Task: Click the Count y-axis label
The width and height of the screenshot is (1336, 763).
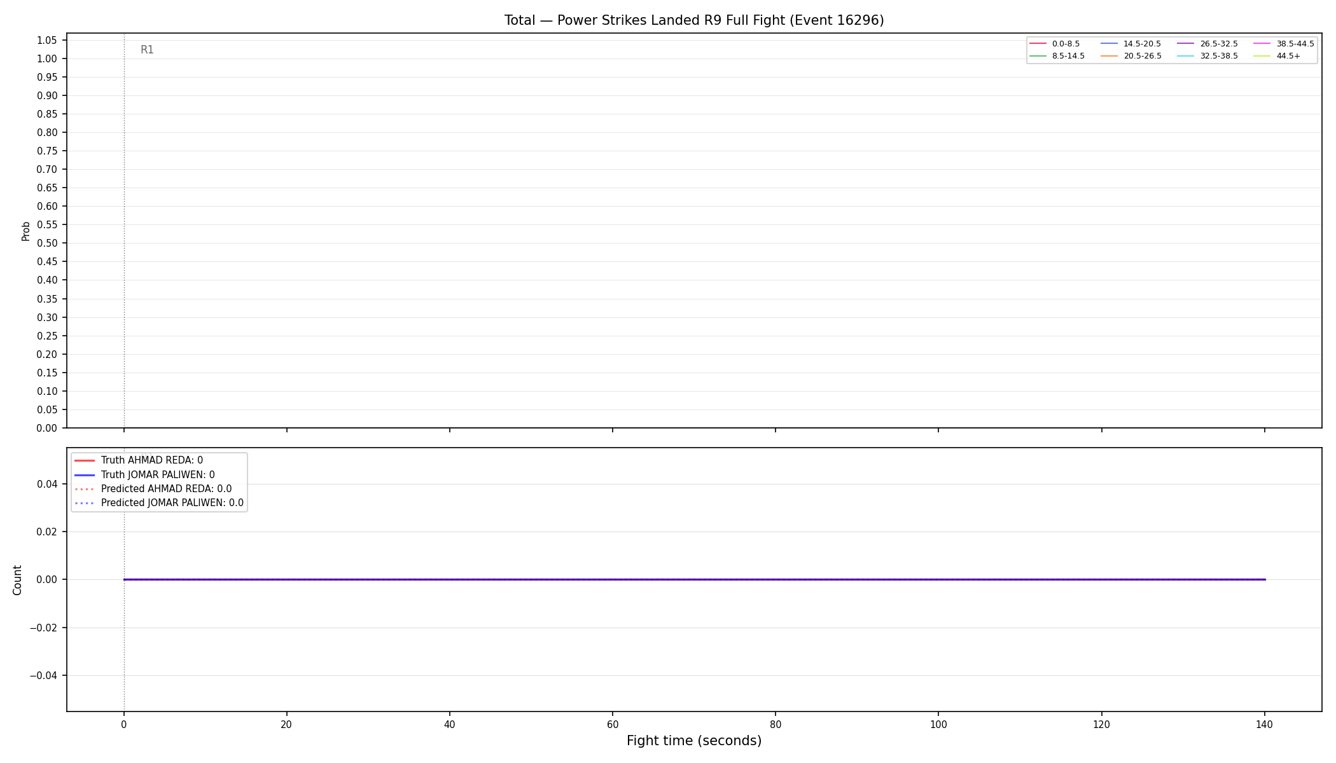Action: (x=17, y=580)
